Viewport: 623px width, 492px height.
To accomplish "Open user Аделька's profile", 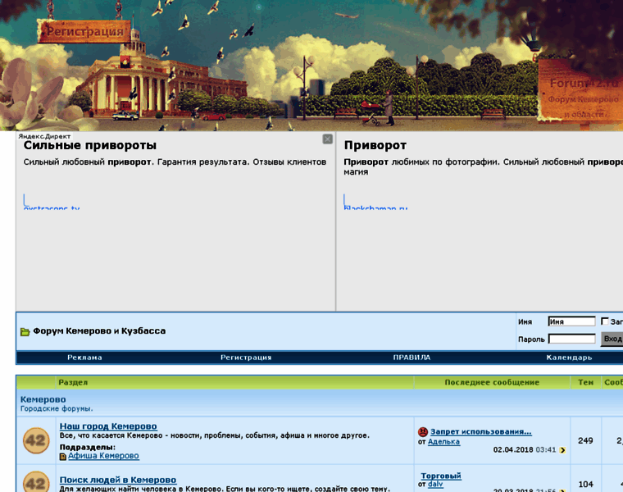I will 443,441.
